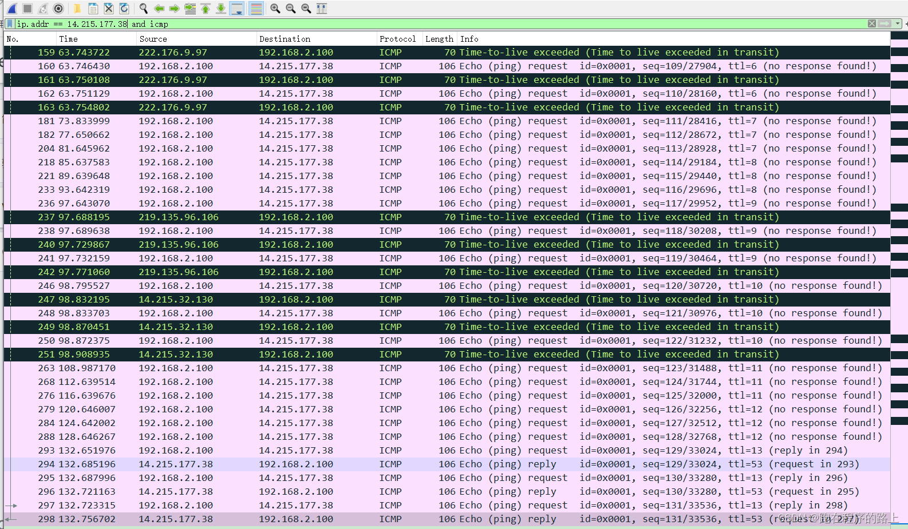Sort by the Protocol column header
The image size is (908, 529).
tap(400, 39)
